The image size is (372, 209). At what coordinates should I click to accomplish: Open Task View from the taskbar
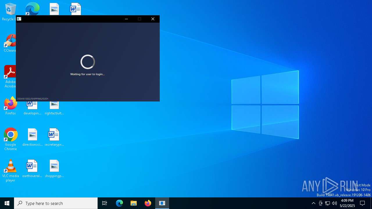click(x=105, y=203)
